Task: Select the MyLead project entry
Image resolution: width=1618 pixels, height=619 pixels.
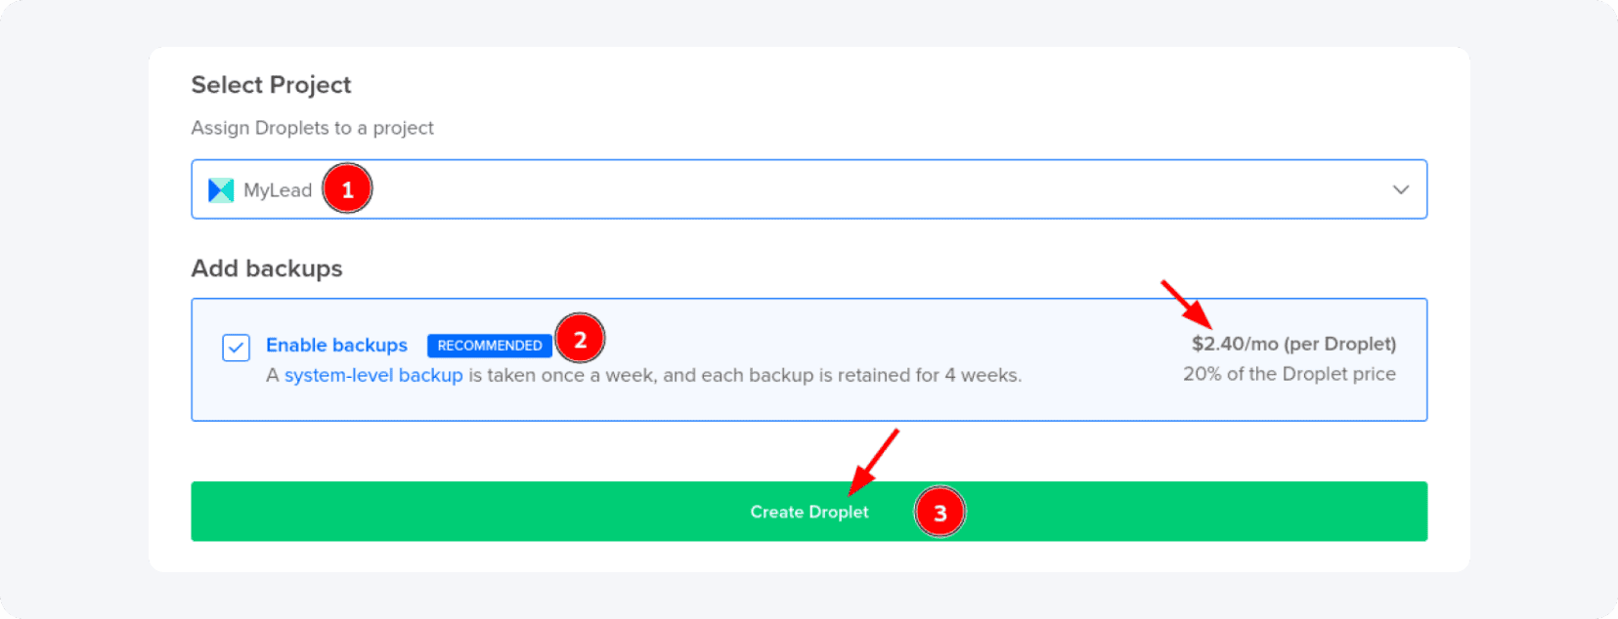Action: (277, 189)
